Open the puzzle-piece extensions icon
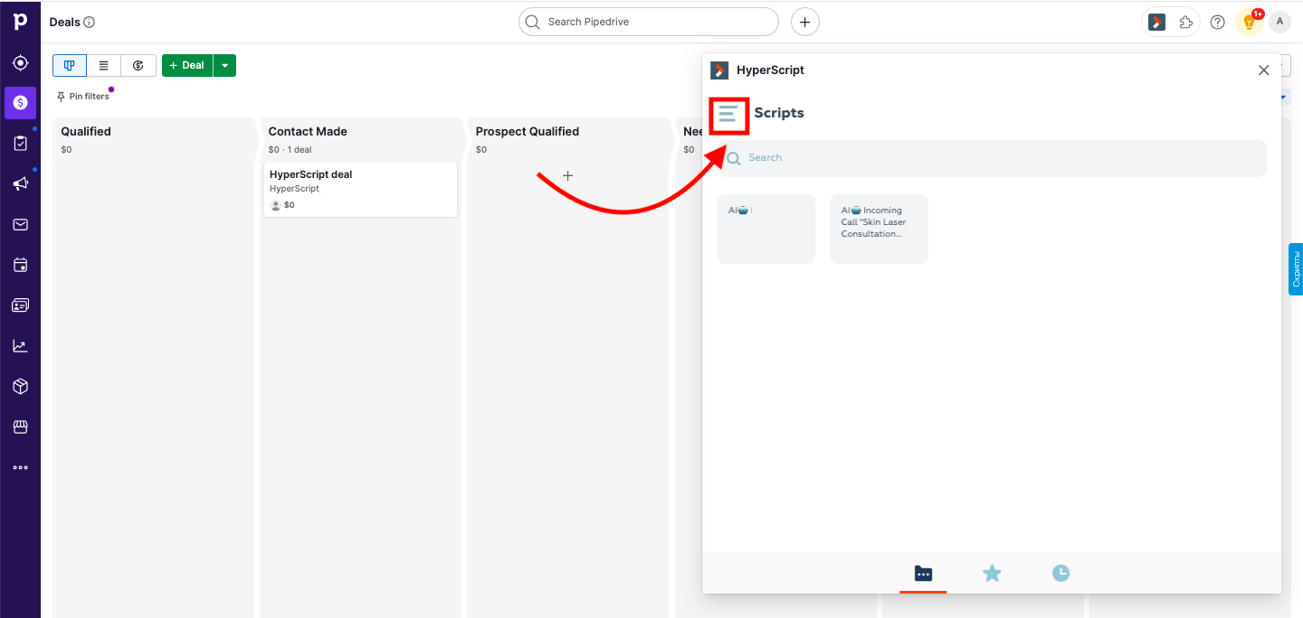This screenshot has width=1303, height=618. pyautogui.click(x=1185, y=22)
